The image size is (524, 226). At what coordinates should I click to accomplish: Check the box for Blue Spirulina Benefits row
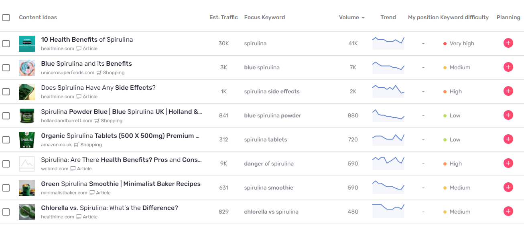pos(6,68)
